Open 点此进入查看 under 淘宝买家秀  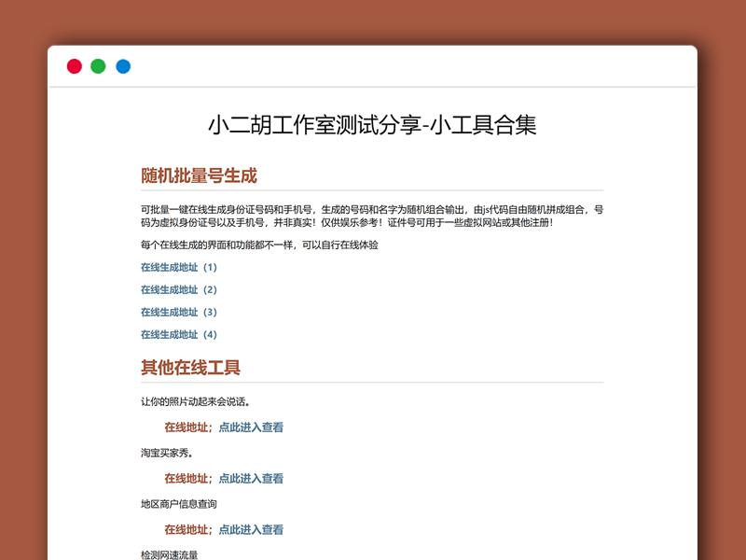click(251, 478)
